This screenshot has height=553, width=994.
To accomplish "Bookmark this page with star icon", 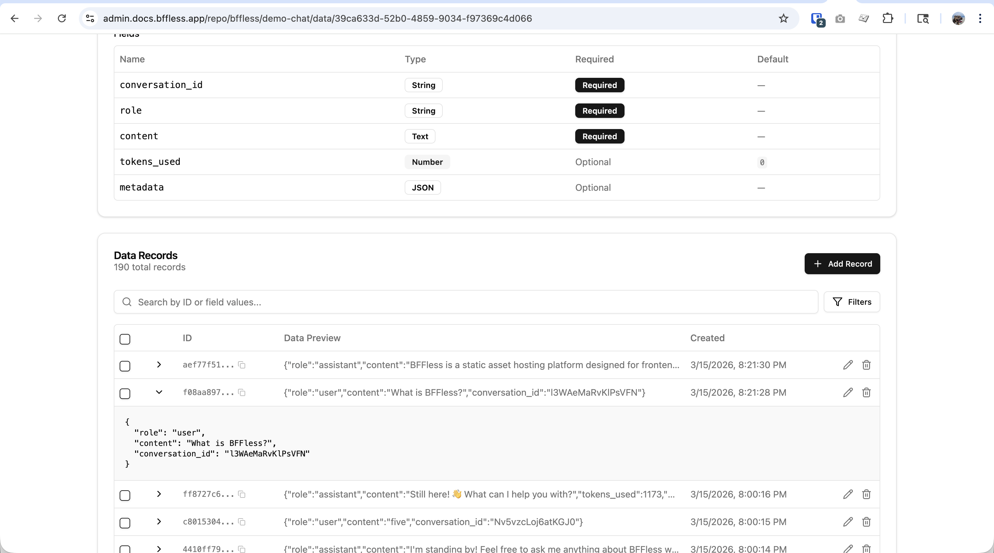I will point(783,18).
